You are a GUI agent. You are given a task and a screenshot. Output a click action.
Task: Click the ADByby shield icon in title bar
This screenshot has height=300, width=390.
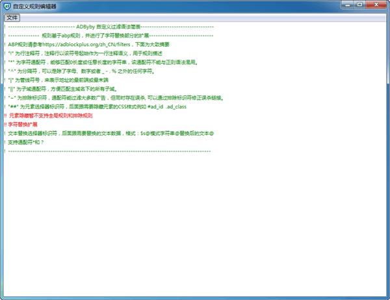(x=6, y=5)
